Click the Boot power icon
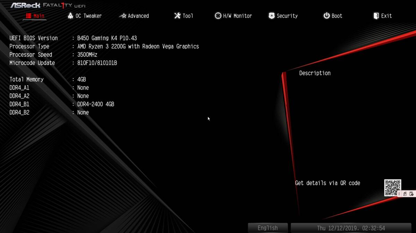Screen dimensions: 416x233 (x=327, y=16)
